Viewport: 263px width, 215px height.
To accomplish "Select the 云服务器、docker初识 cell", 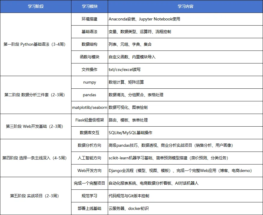I will pos(185,208).
